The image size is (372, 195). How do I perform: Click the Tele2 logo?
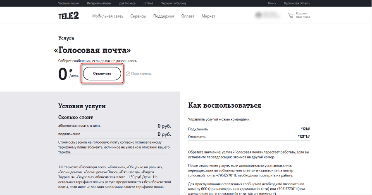[x=68, y=16]
